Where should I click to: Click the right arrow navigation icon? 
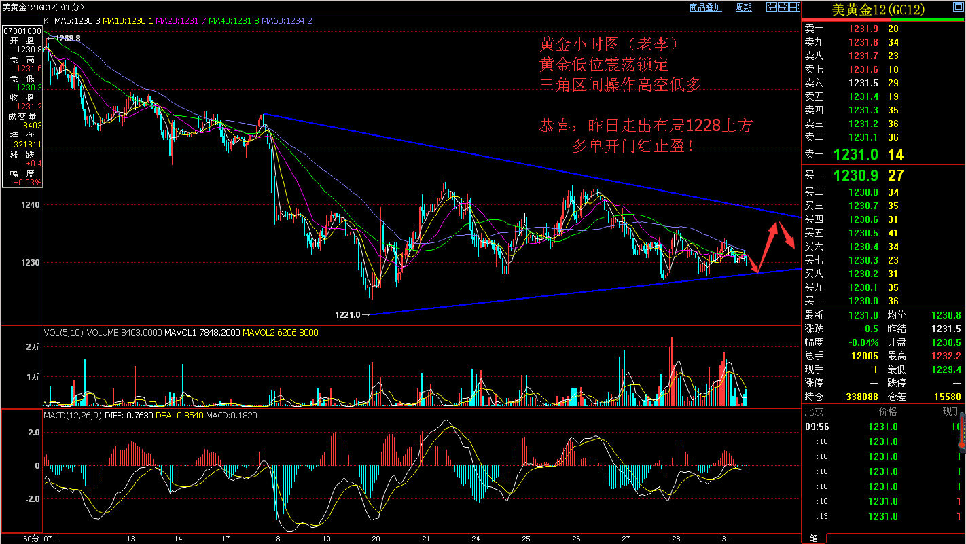click(783, 7)
